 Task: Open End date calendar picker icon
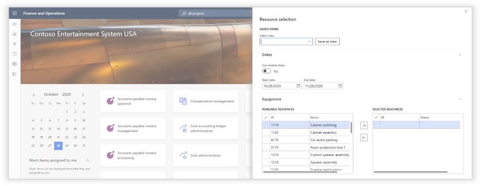coord(340,86)
